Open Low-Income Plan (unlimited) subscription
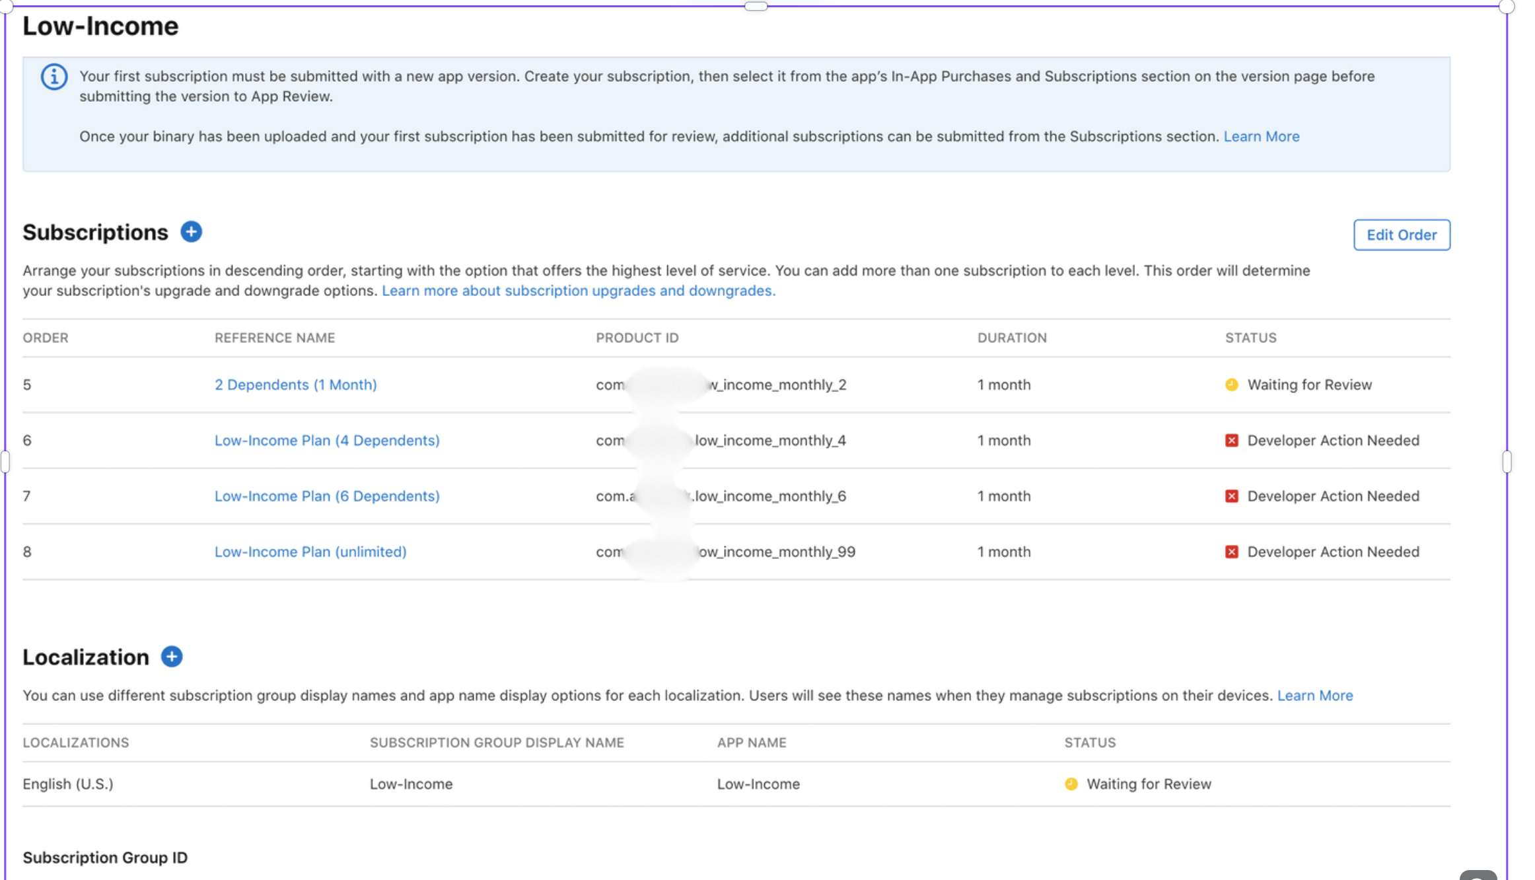Image resolution: width=1535 pixels, height=880 pixels. 310,552
